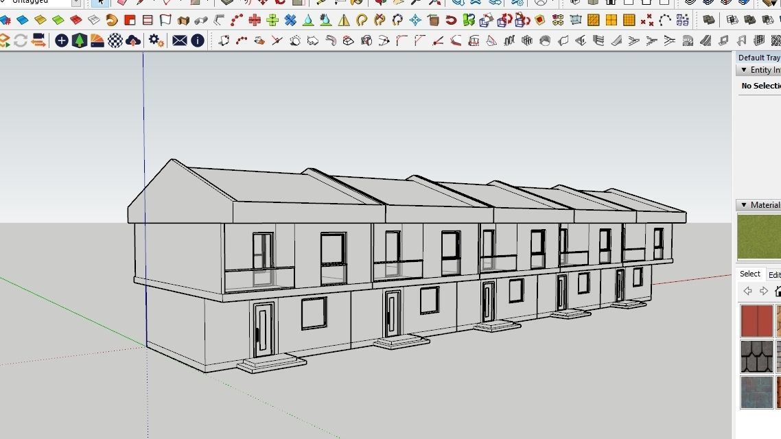Pick the red roofing material thumbnail

(x=756, y=321)
